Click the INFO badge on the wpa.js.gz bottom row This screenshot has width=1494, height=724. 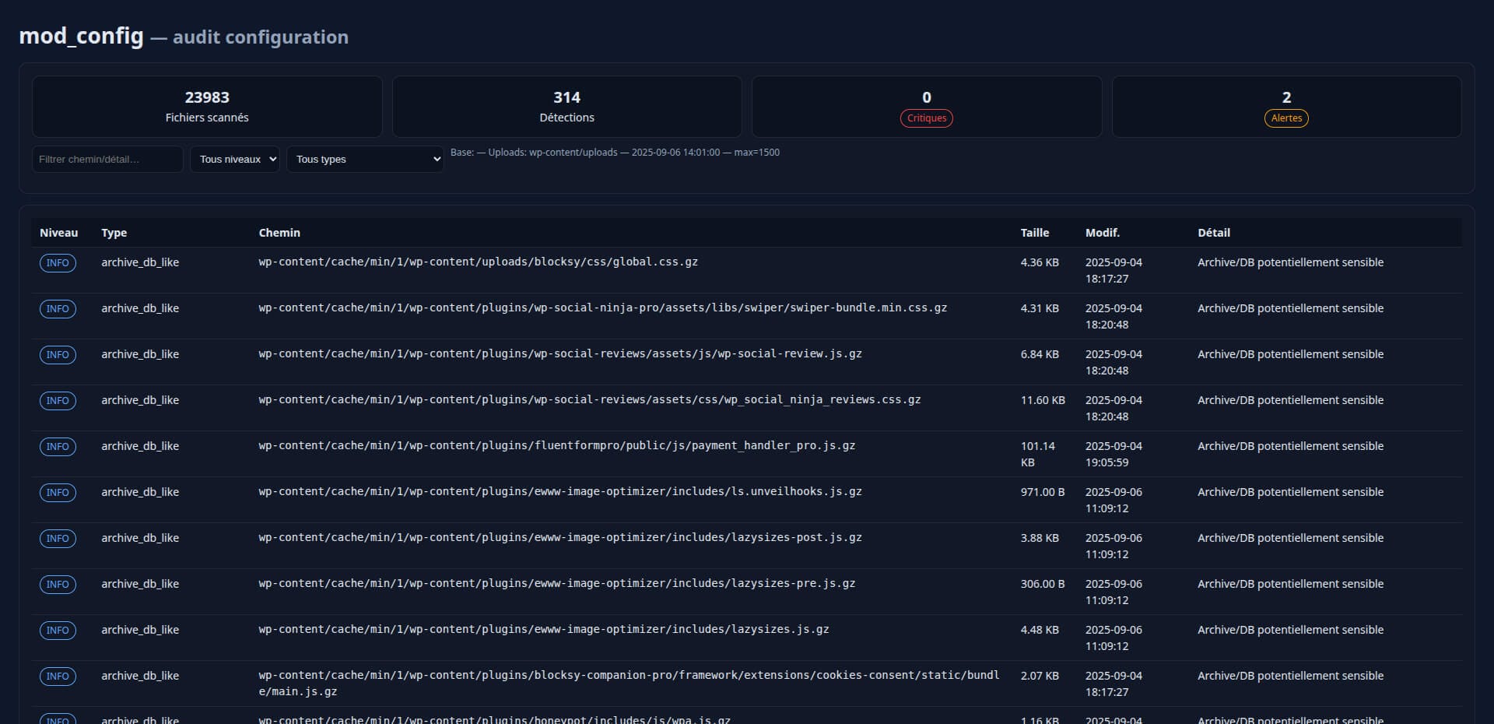(58, 720)
